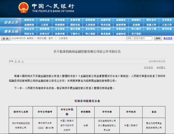
Task: Open the 货币政策 menu item
Action: click(x=60, y=20)
